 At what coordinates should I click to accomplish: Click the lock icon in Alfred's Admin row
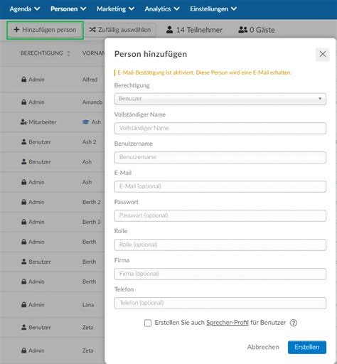(24, 79)
